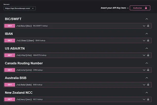
Task: Click the lock icon on IBAN lookup row
Action: tap(148, 40)
